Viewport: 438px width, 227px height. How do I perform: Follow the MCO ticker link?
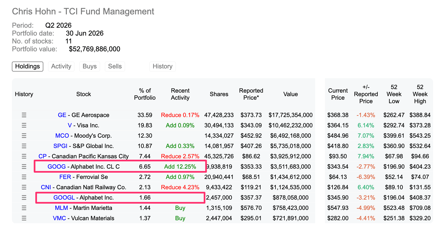[62, 136]
